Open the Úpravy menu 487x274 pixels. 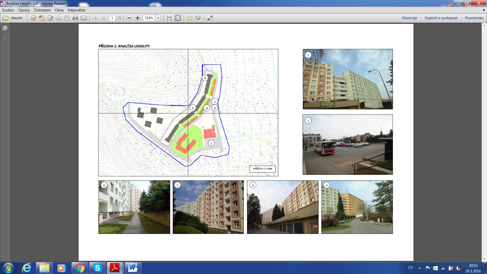[x=24, y=10]
